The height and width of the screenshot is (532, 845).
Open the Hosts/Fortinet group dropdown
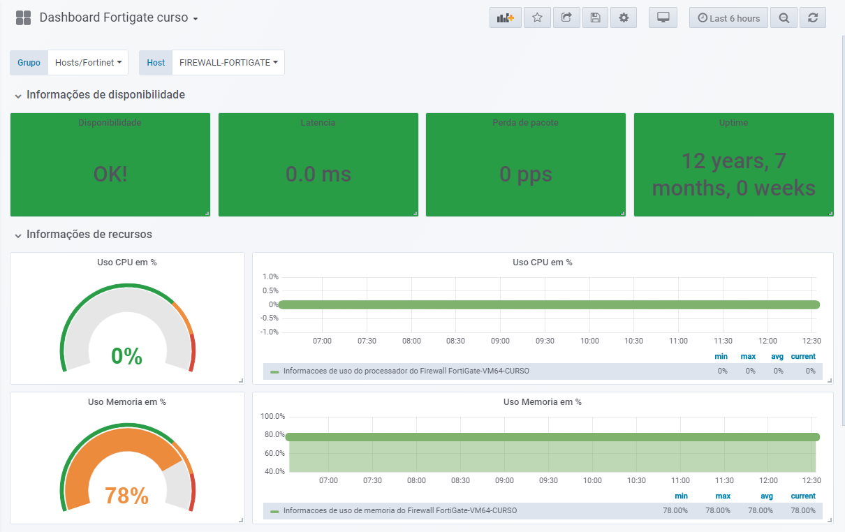click(88, 63)
